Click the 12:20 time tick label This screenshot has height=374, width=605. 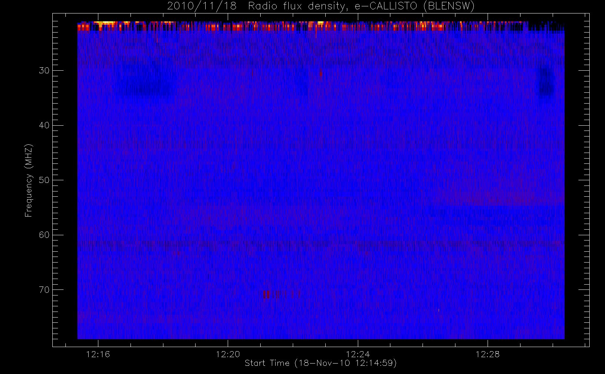[228, 354]
